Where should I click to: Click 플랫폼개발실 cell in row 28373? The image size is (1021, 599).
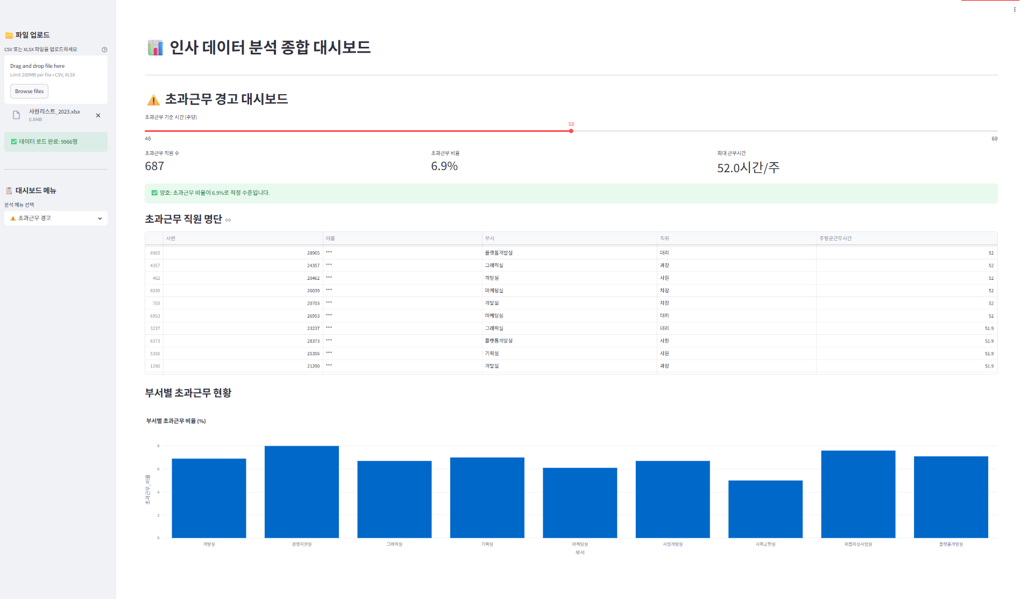click(x=570, y=341)
